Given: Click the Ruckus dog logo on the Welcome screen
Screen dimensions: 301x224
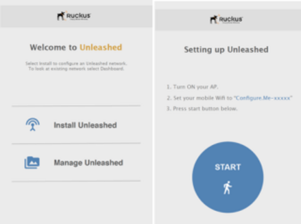Looking at the screenshot, I should pos(61,16).
